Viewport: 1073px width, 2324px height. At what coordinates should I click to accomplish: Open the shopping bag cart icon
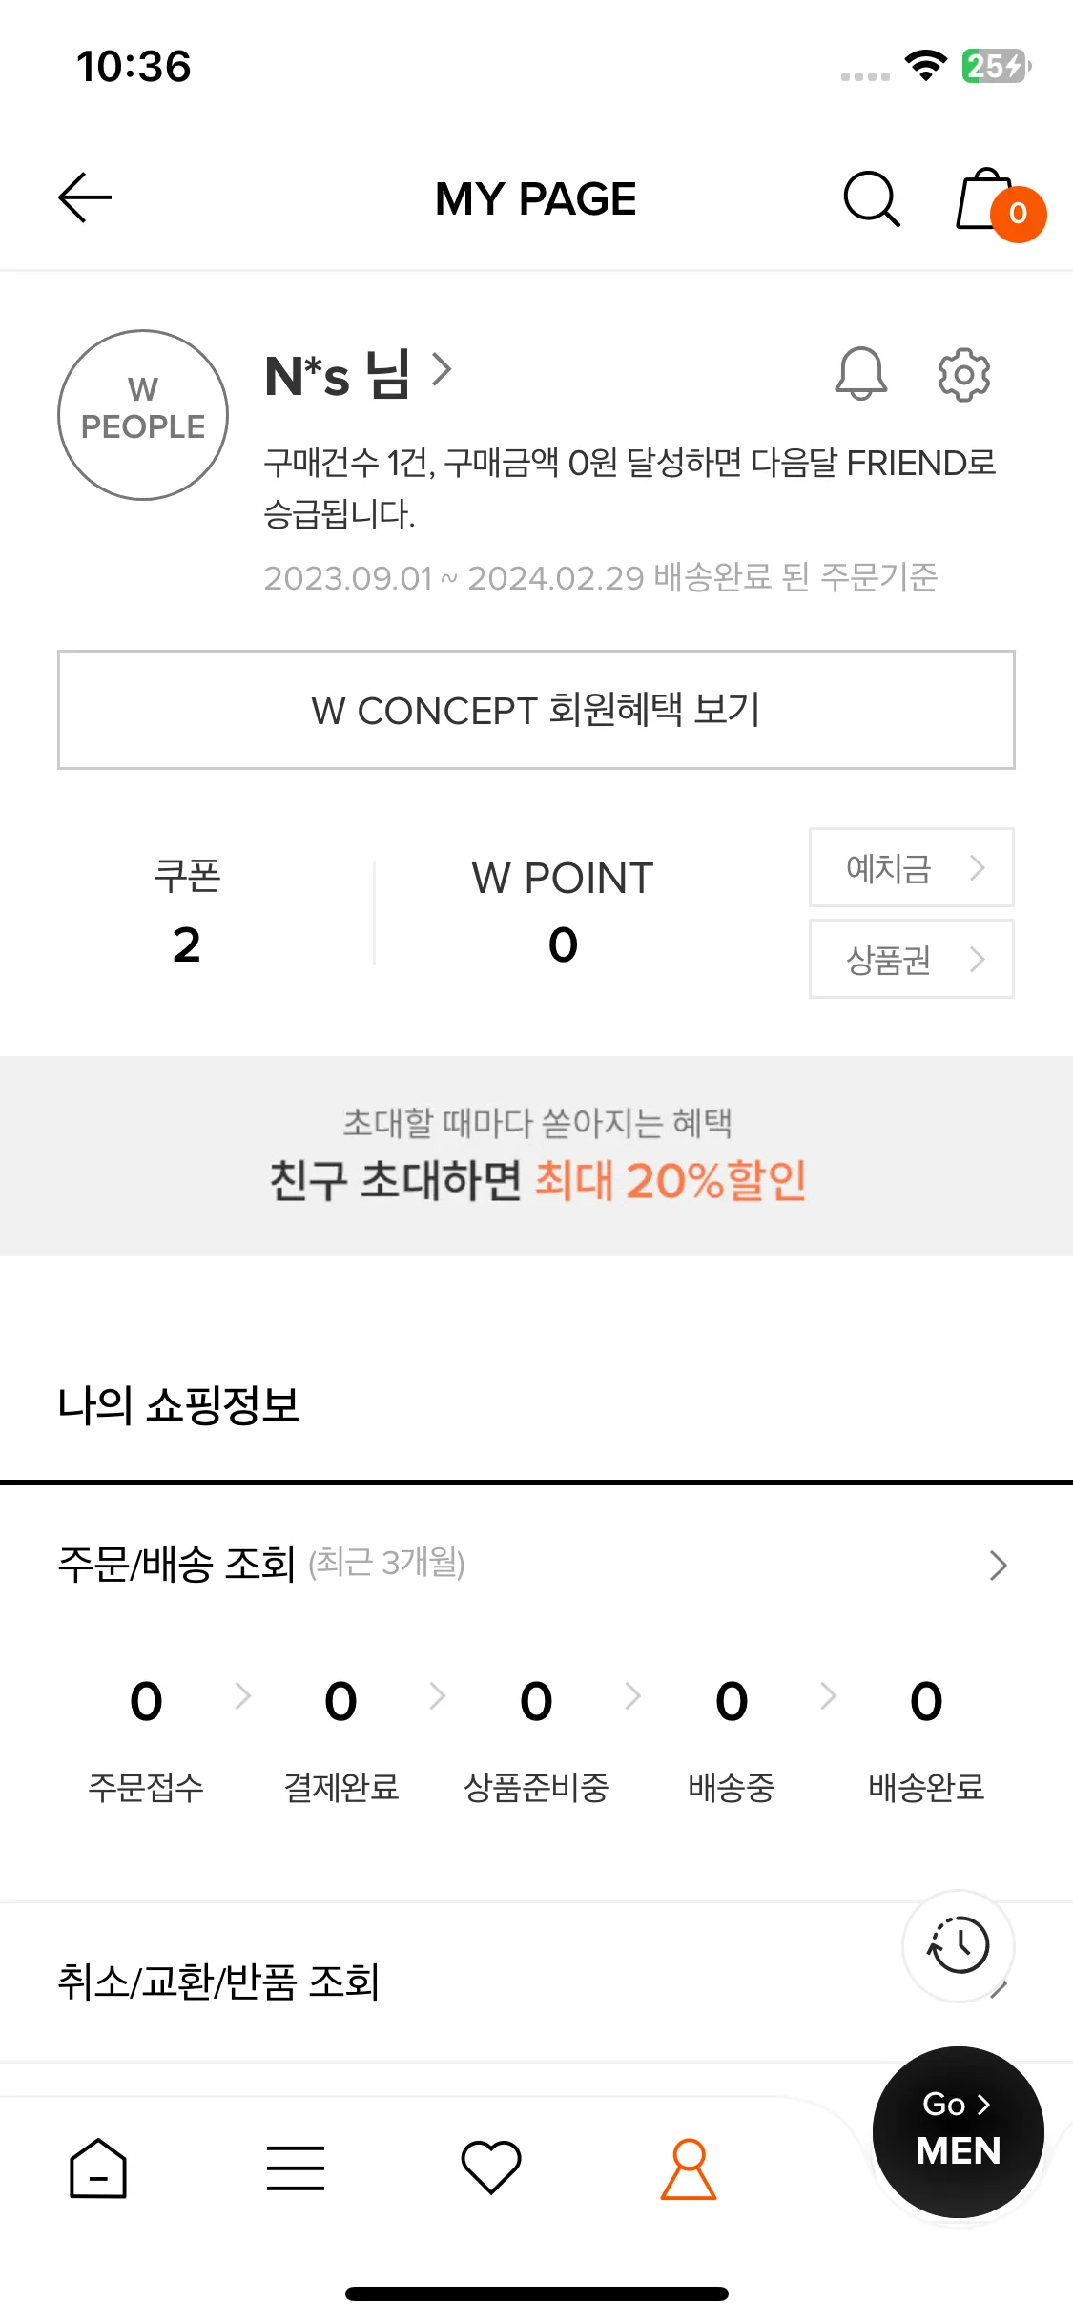click(x=999, y=202)
